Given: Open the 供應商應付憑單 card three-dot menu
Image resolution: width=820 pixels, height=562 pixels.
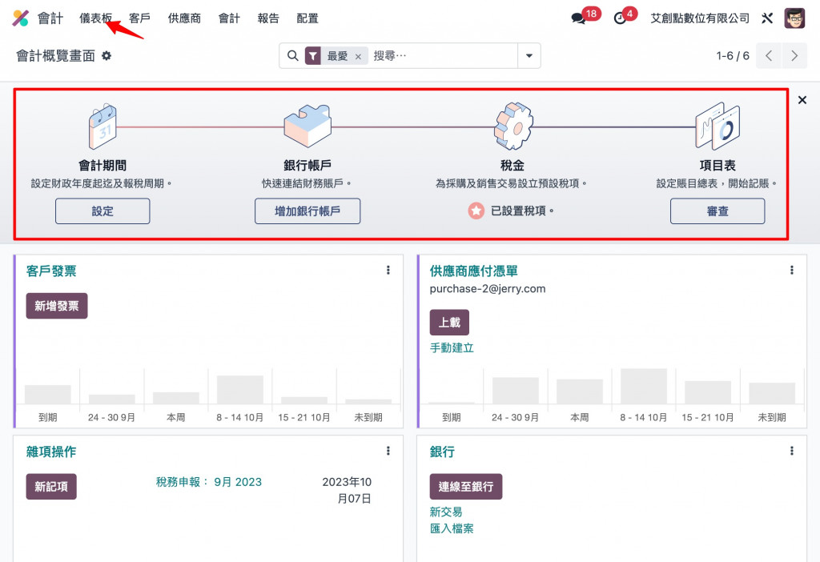Looking at the screenshot, I should tap(792, 270).
